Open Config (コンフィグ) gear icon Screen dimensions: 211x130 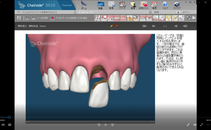coord(177,5)
